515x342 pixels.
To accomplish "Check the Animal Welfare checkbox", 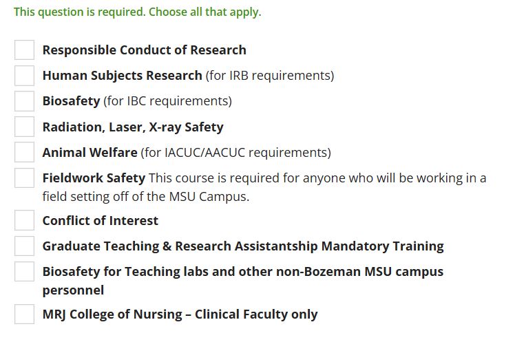I will pyautogui.click(x=25, y=152).
